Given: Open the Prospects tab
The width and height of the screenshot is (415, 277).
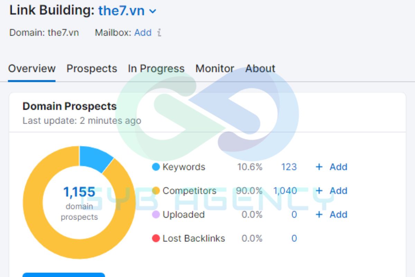Looking at the screenshot, I should tap(92, 69).
